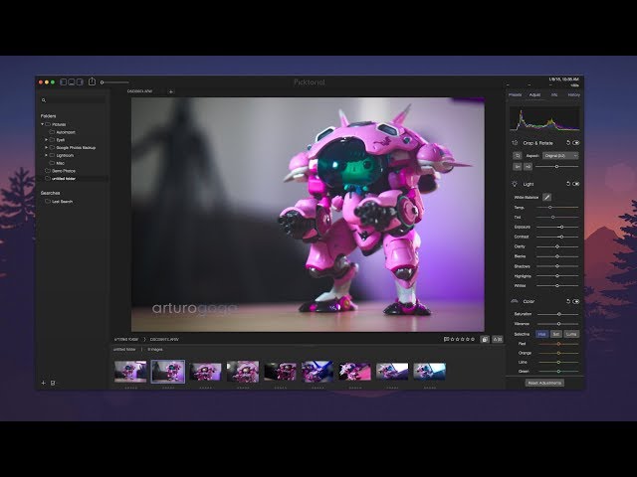Rotate image right button
637x477 pixels.
click(528, 167)
